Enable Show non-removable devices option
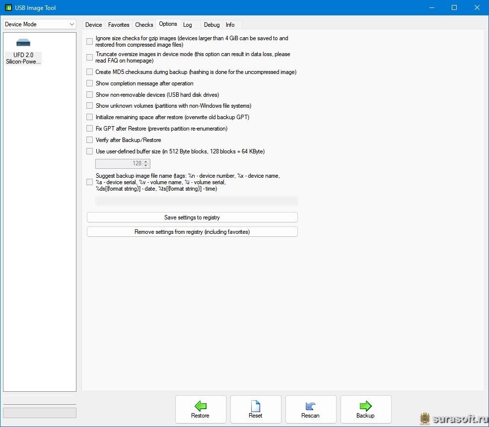 [x=89, y=94]
